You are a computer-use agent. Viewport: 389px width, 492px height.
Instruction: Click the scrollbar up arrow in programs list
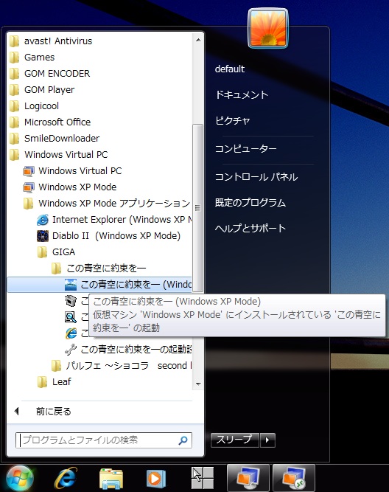[x=198, y=40]
